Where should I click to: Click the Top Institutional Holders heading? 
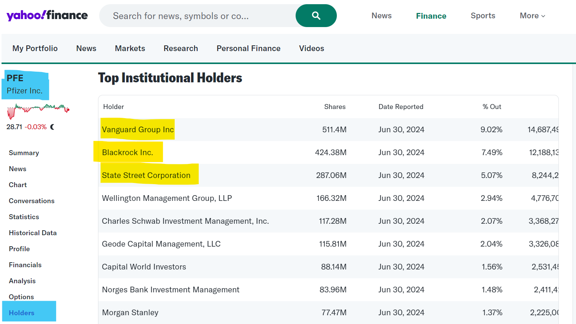pyautogui.click(x=170, y=78)
